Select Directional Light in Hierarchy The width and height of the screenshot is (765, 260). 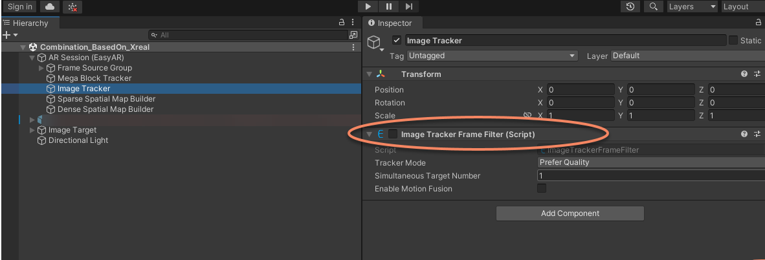[x=78, y=140]
